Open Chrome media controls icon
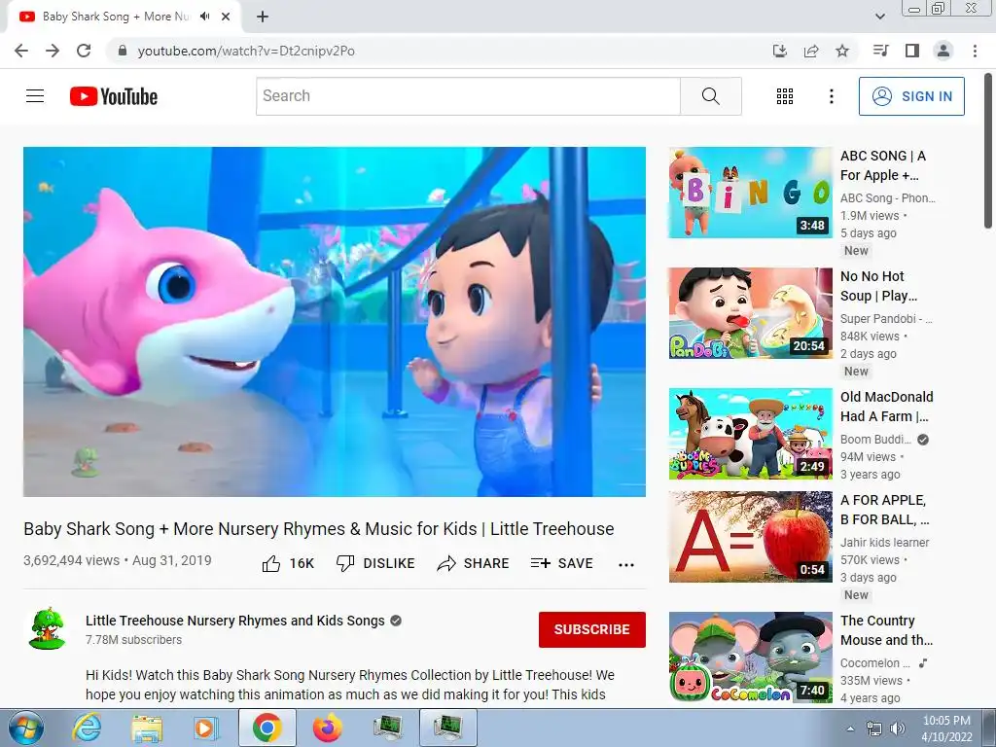Screen dimensions: 996x747 (880, 51)
